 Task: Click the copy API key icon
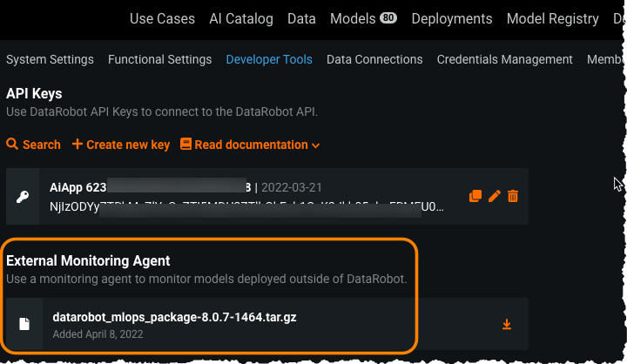[x=475, y=196]
